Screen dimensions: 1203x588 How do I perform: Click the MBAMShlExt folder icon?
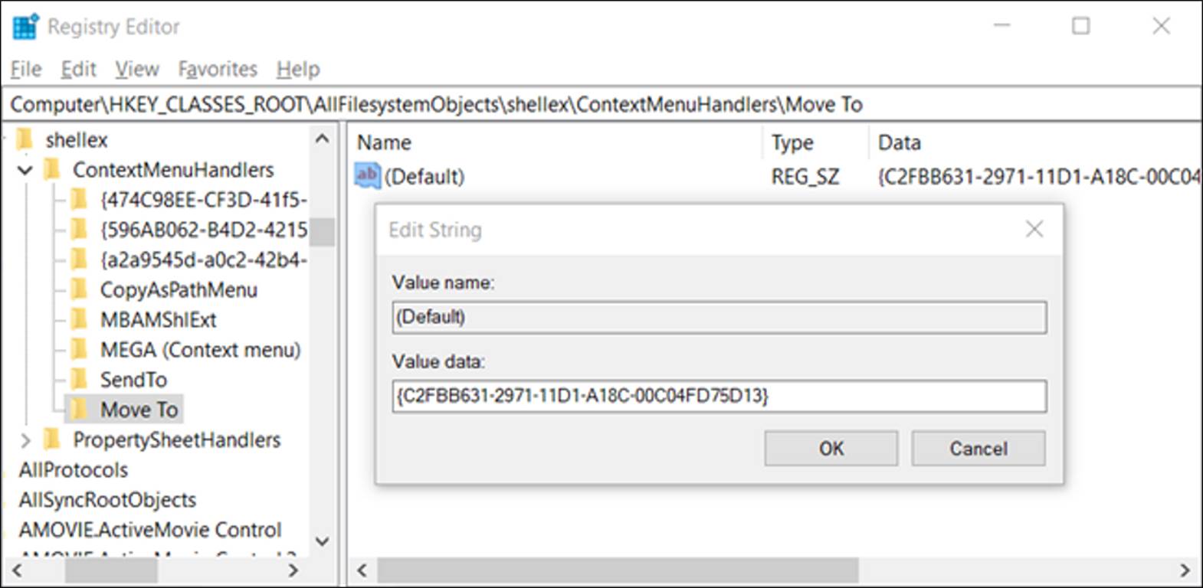[79, 320]
